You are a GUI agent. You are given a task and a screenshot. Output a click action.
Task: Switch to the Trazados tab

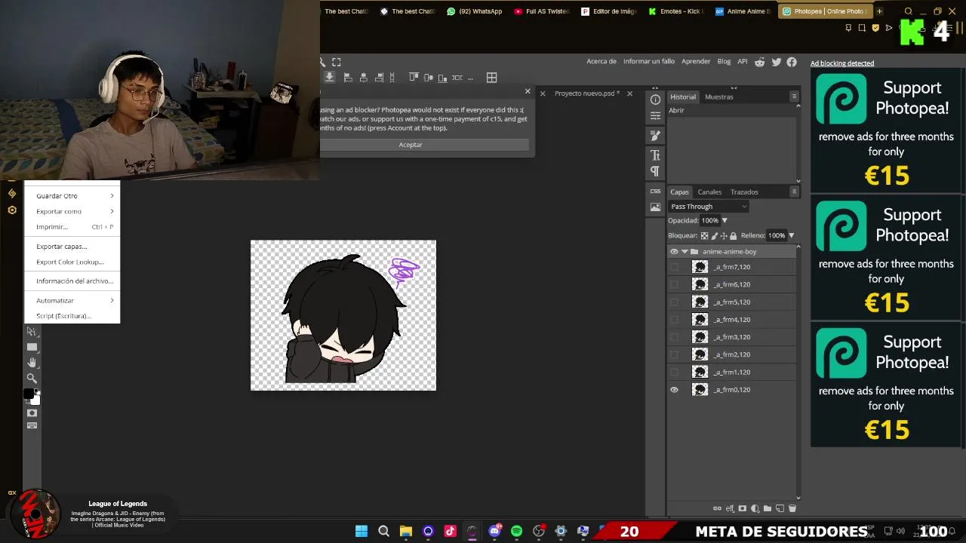744,192
